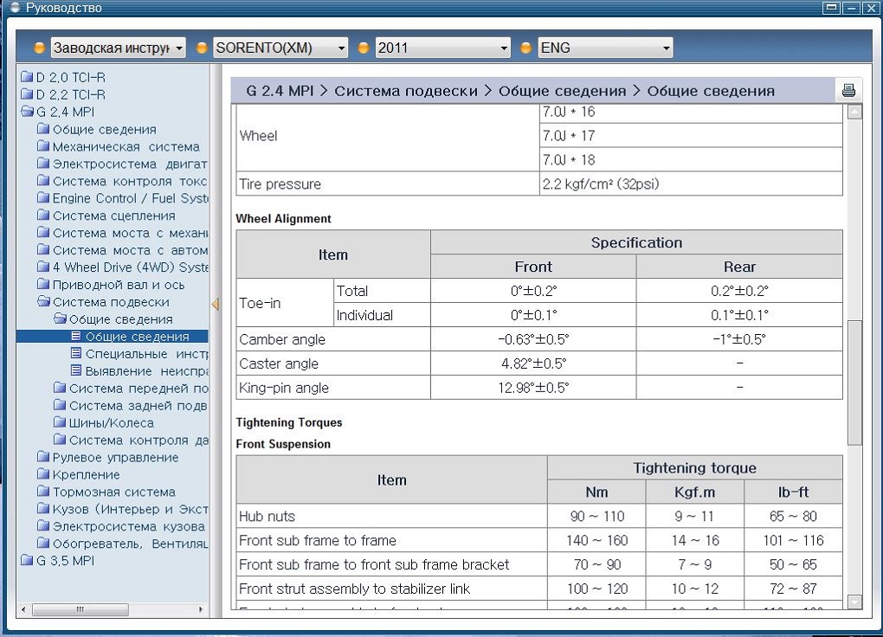Open the ENG language dropdown
Image resolution: width=883 pixels, height=637 pixels.
(x=604, y=48)
